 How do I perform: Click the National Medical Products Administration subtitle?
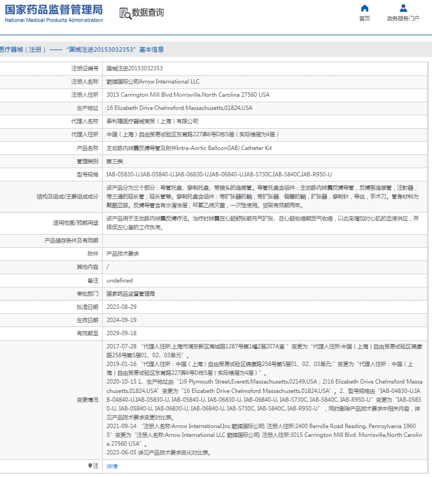(54, 20)
